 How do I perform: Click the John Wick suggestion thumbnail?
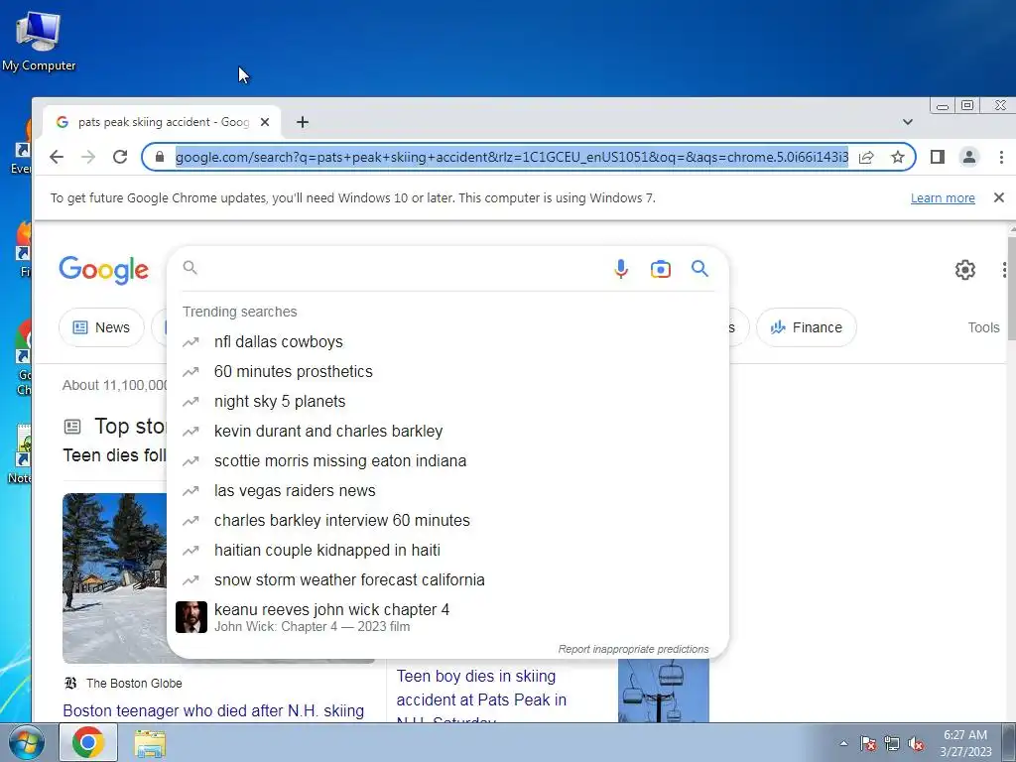click(x=191, y=617)
